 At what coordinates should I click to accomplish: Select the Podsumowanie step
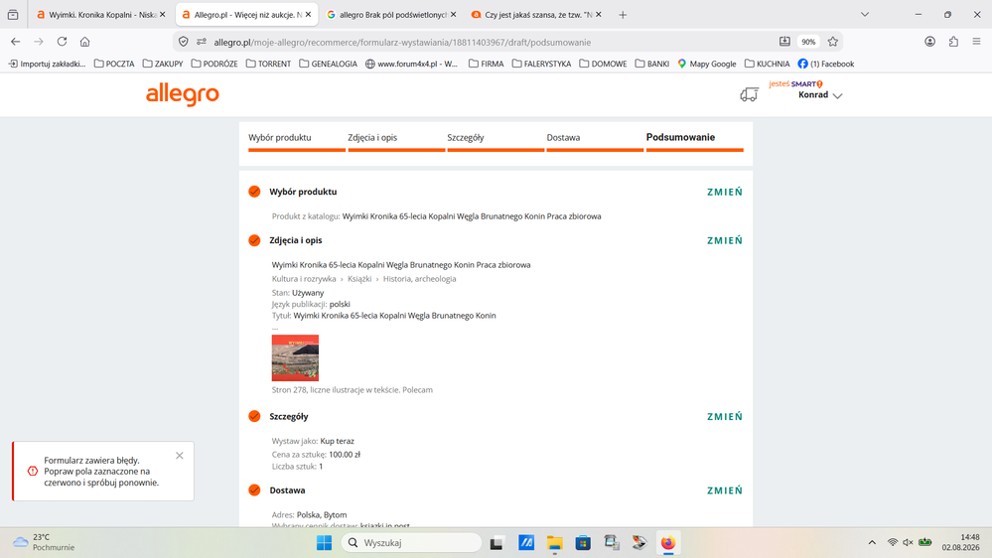click(x=681, y=137)
